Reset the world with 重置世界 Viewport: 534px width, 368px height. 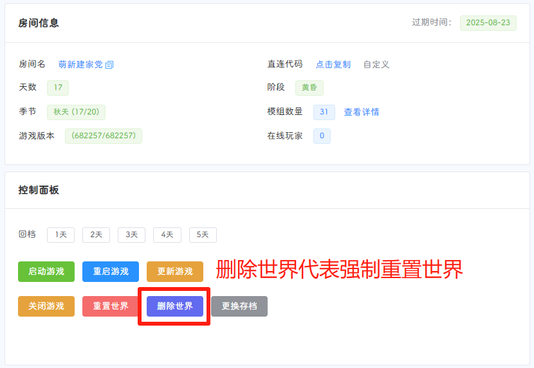click(111, 306)
